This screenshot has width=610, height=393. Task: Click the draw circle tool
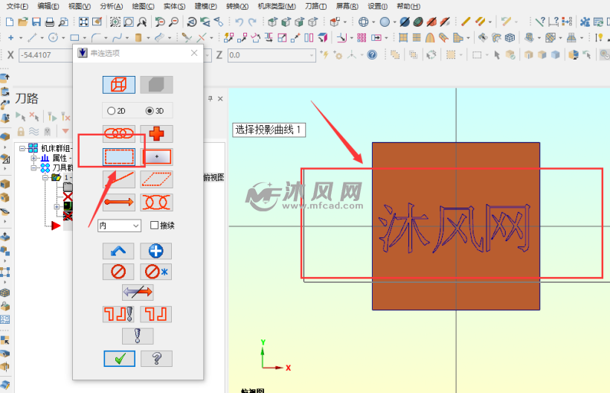(x=54, y=38)
